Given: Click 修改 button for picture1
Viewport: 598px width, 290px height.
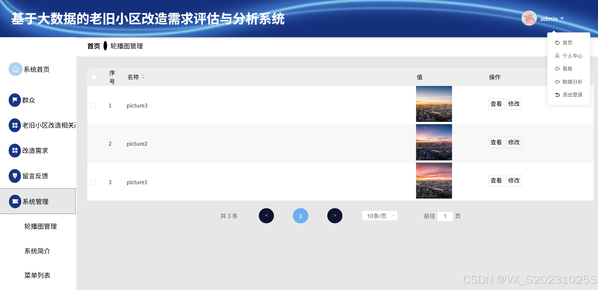Looking at the screenshot, I should coord(514,181).
